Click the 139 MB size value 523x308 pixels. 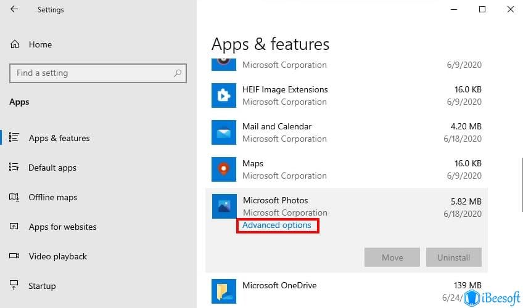[467, 285]
